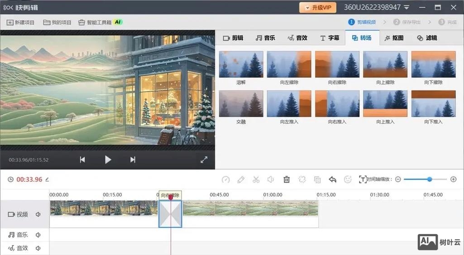Go to step 3 完成
Screen dimensions: 464x255
447,22
